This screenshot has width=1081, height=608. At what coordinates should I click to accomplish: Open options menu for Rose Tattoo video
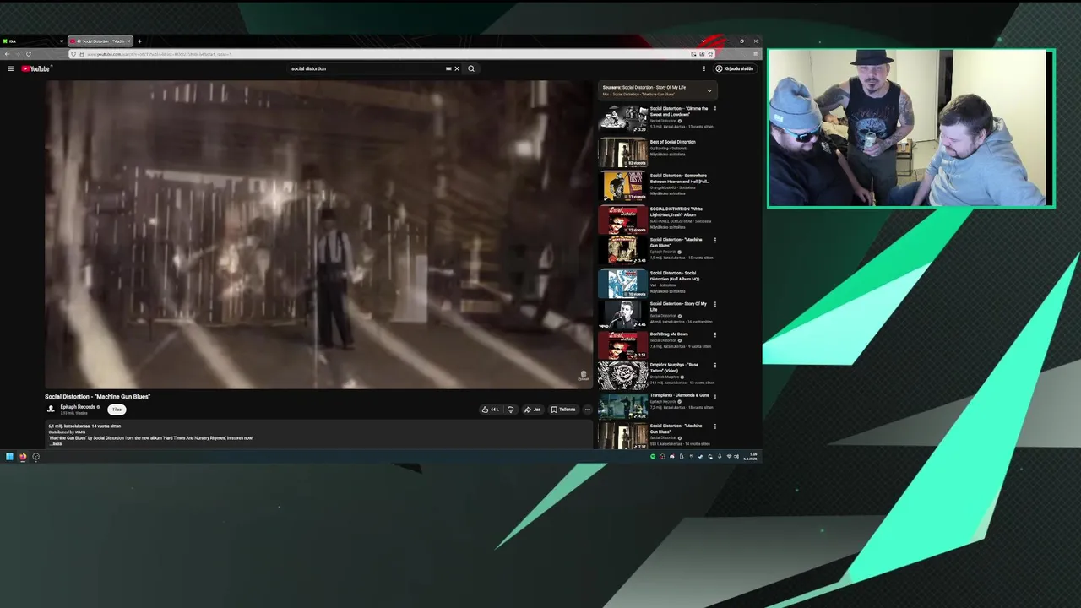(x=714, y=365)
